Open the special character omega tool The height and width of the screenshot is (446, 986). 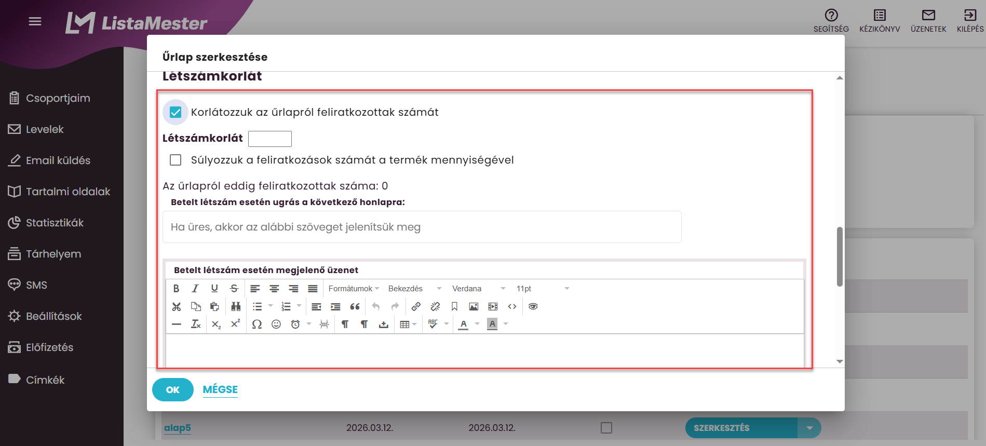(x=256, y=325)
